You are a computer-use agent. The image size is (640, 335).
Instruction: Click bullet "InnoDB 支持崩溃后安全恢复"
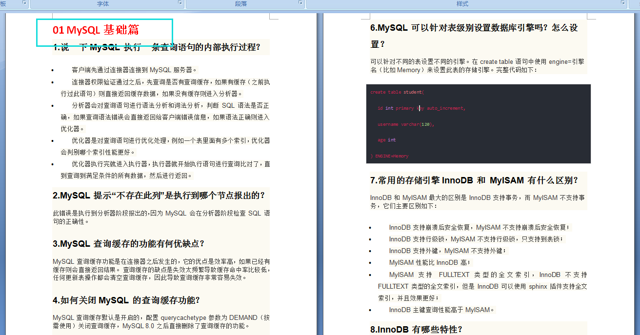click(479, 227)
